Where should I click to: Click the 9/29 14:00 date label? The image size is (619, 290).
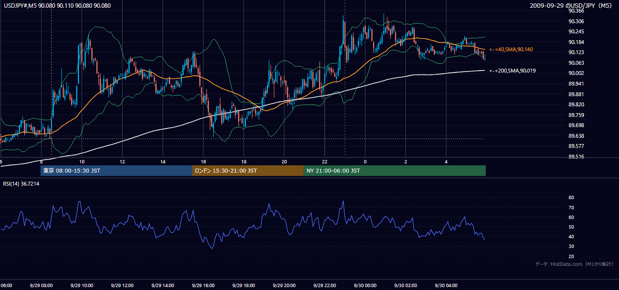tap(163, 285)
